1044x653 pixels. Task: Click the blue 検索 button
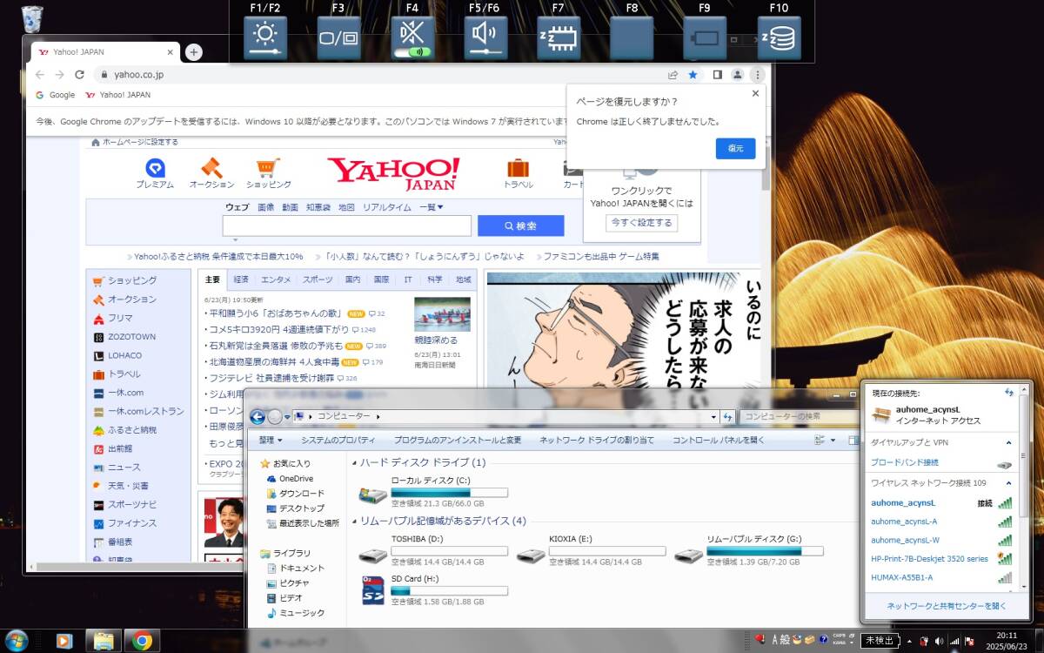[x=520, y=226]
